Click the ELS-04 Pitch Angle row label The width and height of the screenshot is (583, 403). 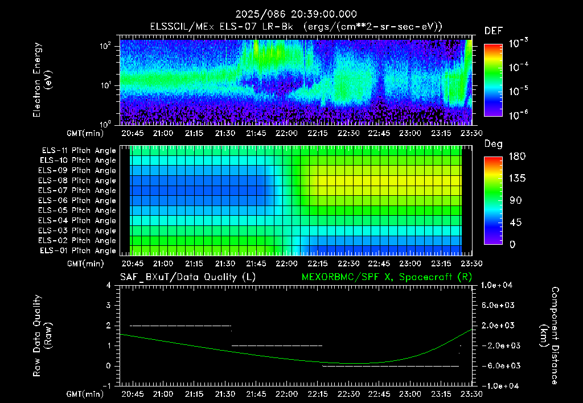click(x=77, y=220)
